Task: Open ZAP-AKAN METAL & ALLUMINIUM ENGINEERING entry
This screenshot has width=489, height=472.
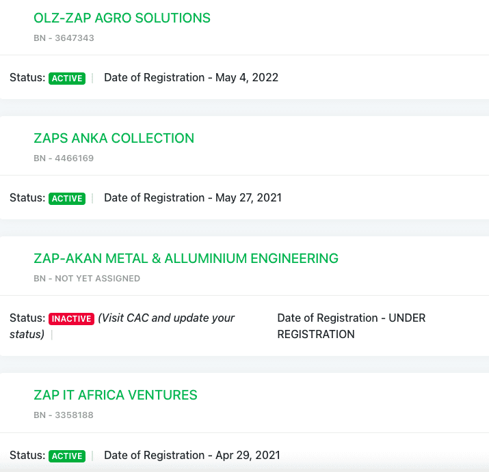Action: click(185, 259)
